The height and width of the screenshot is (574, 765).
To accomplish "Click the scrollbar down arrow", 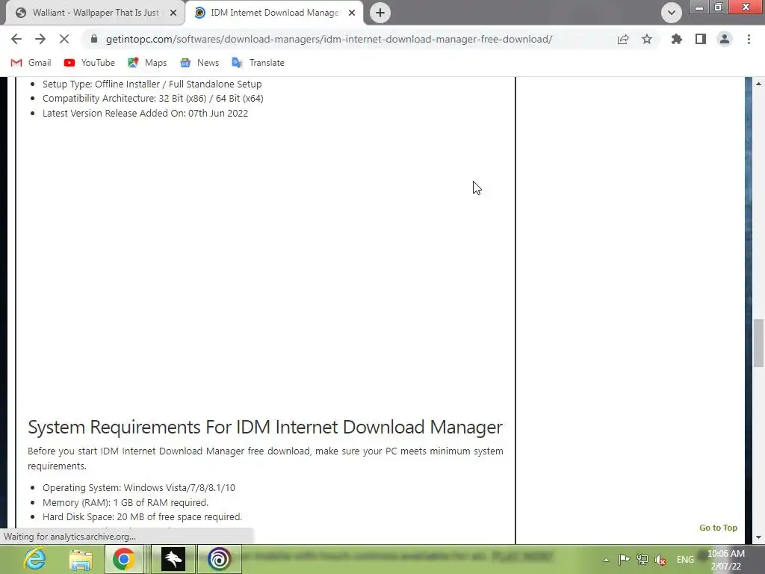I will pos(758,537).
